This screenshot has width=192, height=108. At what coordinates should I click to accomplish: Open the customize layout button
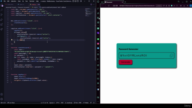(x=81, y=1)
